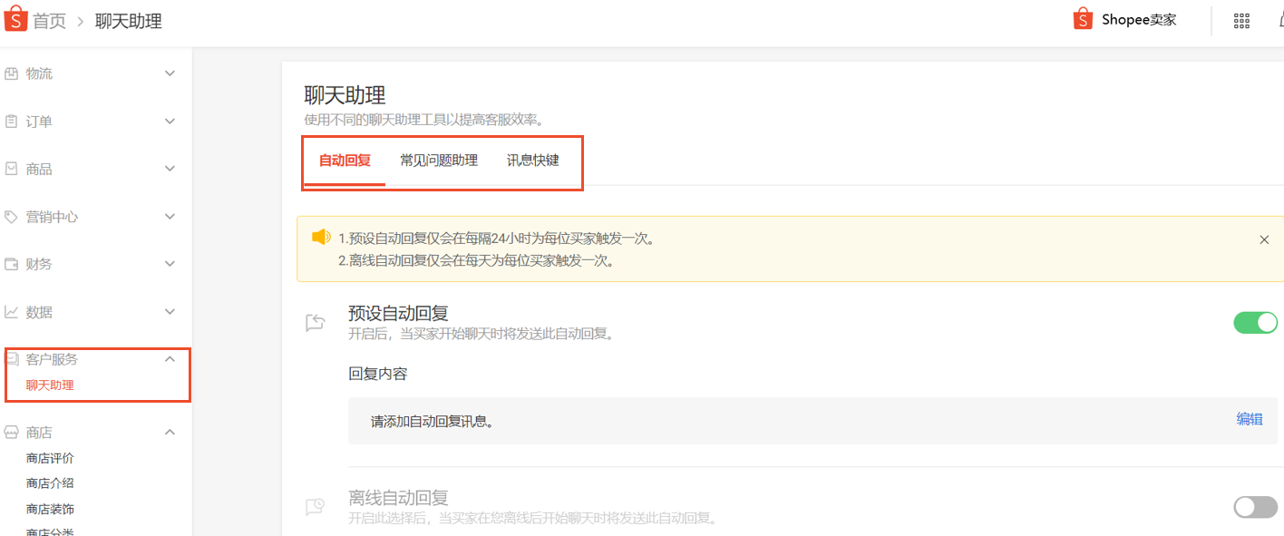
Task: Click the 预设自动回复 heading
Action: 398,314
